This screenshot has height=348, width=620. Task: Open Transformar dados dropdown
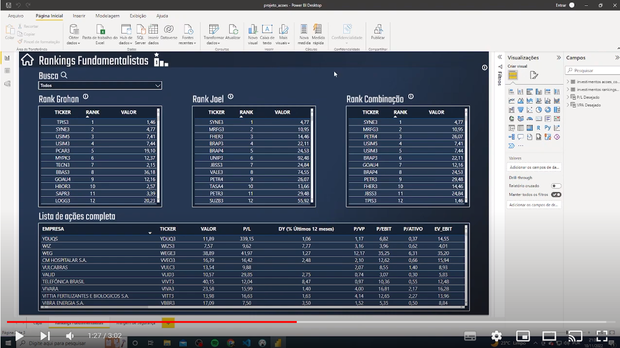pyautogui.click(x=213, y=40)
